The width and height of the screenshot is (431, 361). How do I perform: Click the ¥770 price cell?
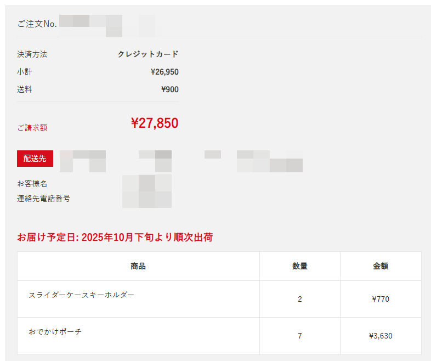click(381, 299)
